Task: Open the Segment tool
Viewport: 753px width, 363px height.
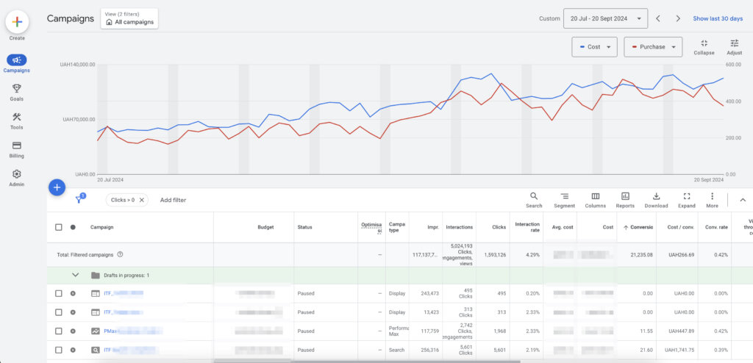Action: point(564,197)
